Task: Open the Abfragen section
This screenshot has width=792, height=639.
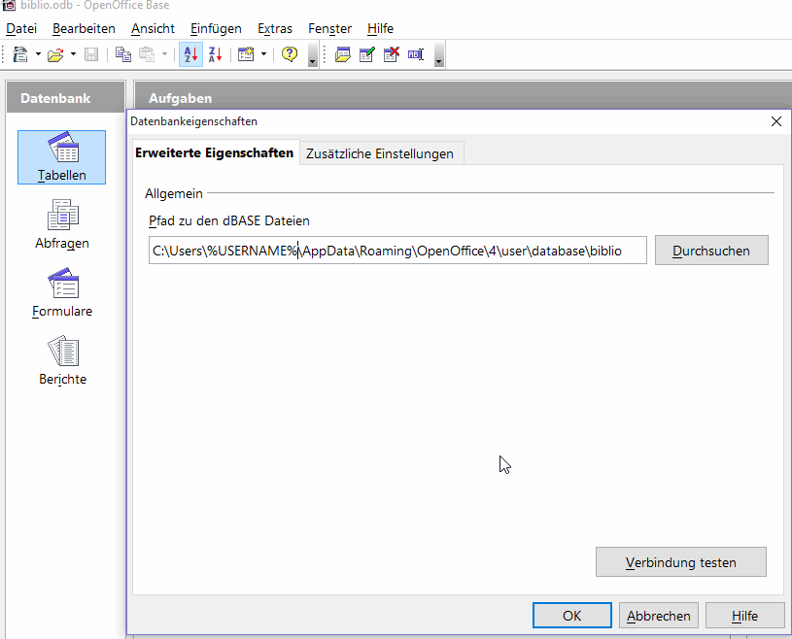Action: point(61,225)
